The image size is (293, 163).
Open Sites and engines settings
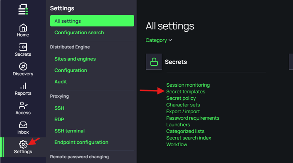tap(75, 59)
